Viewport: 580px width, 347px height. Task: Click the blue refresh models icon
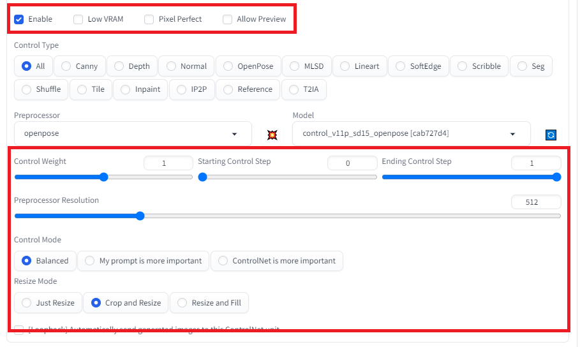[x=551, y=135]
